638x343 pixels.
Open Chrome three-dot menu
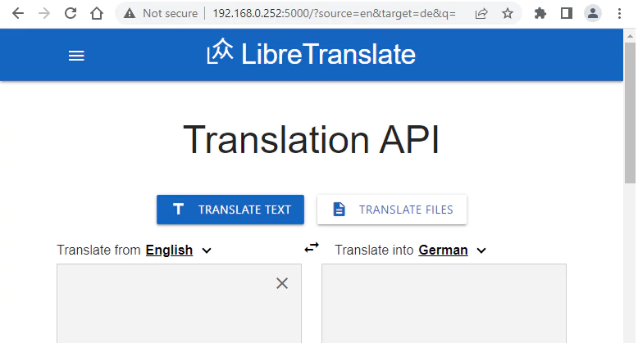(x=619, y=13)
